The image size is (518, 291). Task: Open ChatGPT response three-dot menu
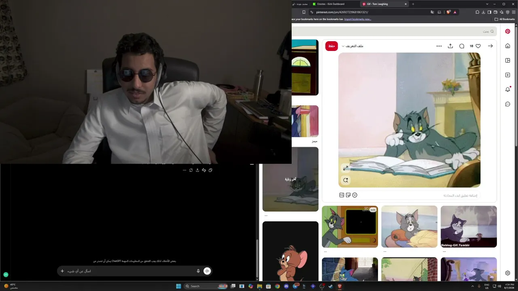[185, 170]
